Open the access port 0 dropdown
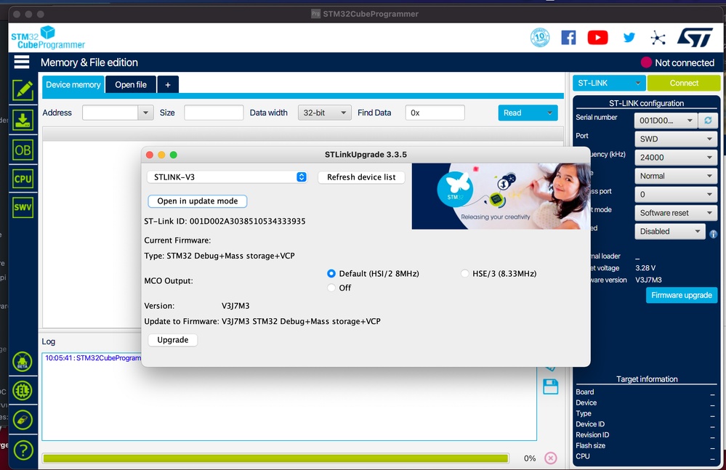The width and height of the screenshot is (726, 470). pyautogui.click(x=676, y=194)
